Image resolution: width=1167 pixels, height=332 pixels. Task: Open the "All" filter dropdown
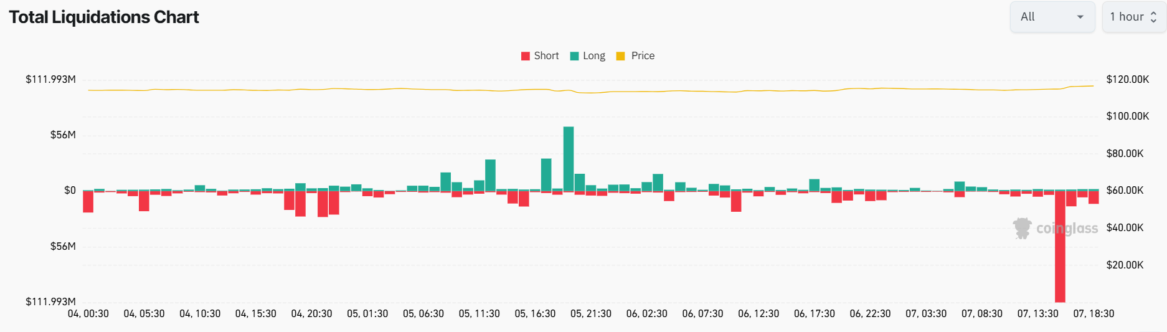pyautogui.click(x=1052, y=17)
